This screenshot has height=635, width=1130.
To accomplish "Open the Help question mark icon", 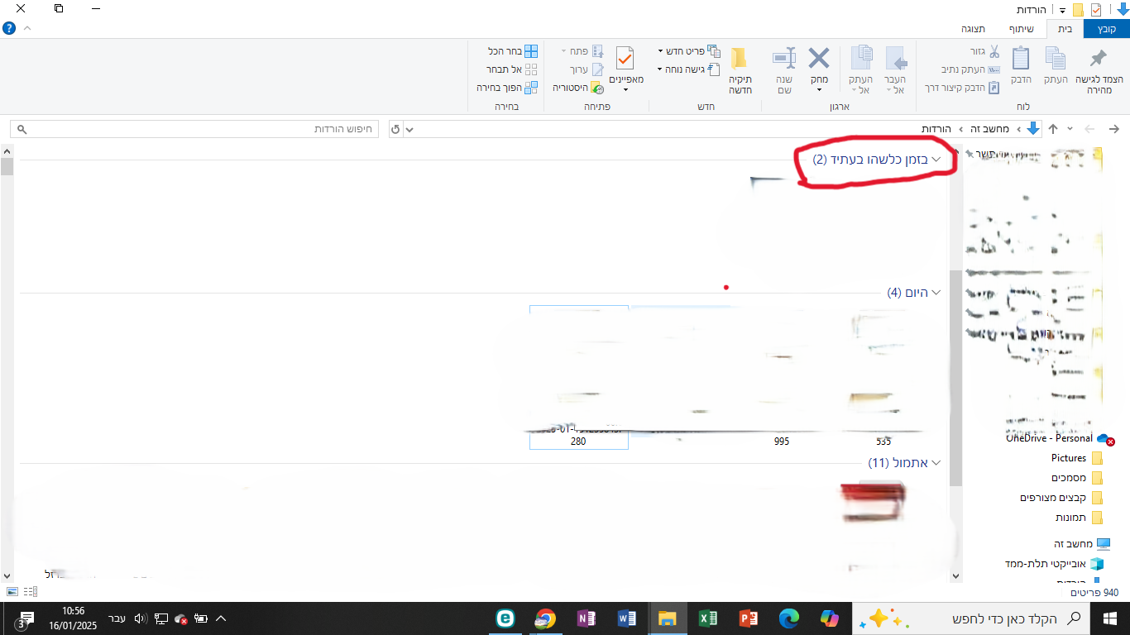I will [x=10, y=28].
